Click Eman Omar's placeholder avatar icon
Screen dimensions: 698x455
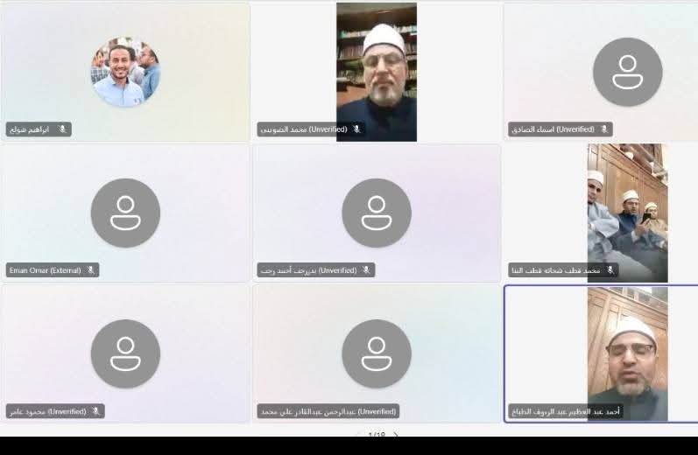pyautogui.click(x=125, y=213)
